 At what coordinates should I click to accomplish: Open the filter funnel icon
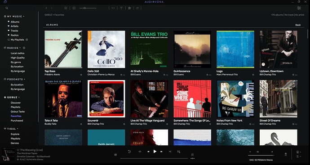121,8
